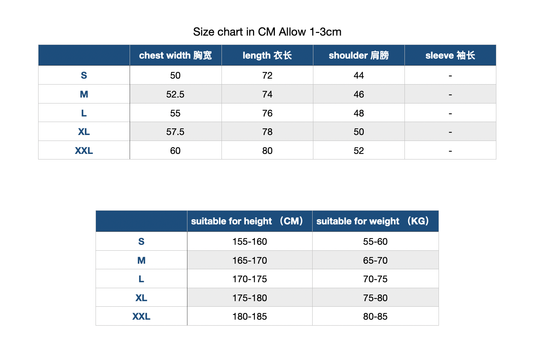Click the height range 155-160

coord(250,241)
